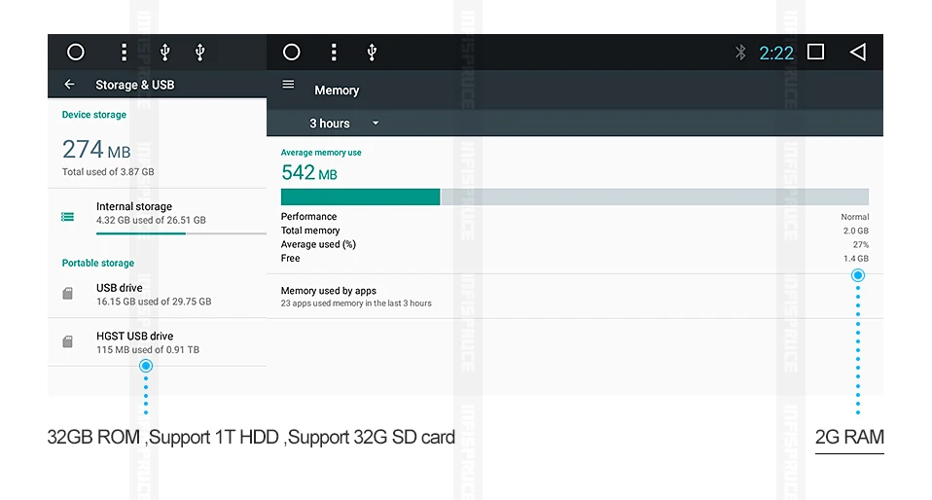Click the Total memory row label
The width and height of the screenshot is (932, 500).
coord(310,231)
